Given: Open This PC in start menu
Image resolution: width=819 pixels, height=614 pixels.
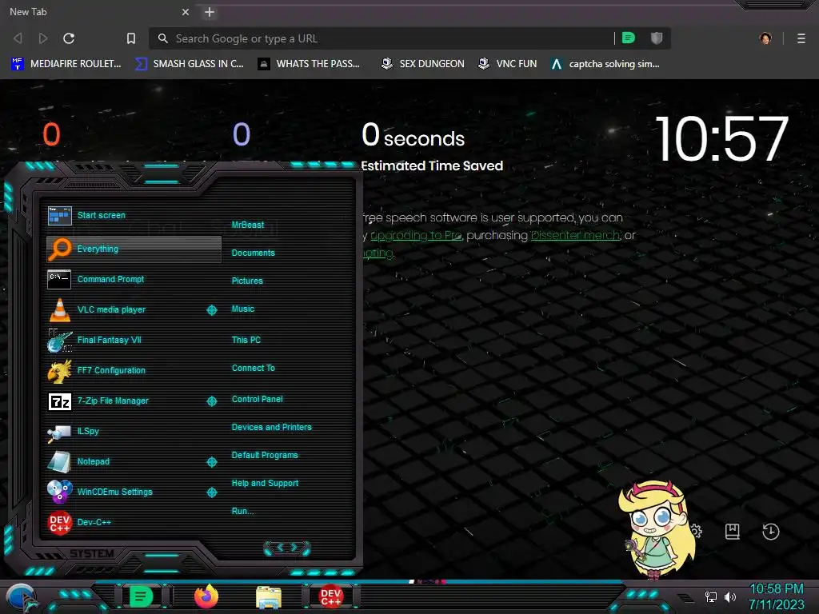Looking at the screenshot, I should (x=246, y=340).
